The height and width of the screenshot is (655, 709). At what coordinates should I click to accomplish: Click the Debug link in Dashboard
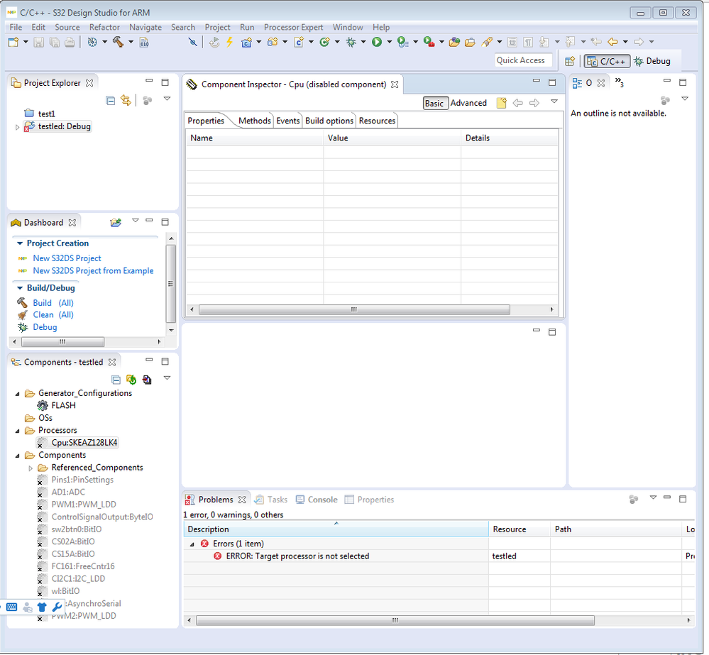45,327
